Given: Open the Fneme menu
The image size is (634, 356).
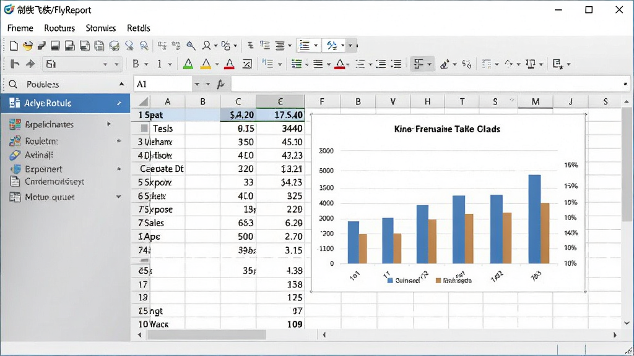Looking at the screenshot, I should click(20, 28).
